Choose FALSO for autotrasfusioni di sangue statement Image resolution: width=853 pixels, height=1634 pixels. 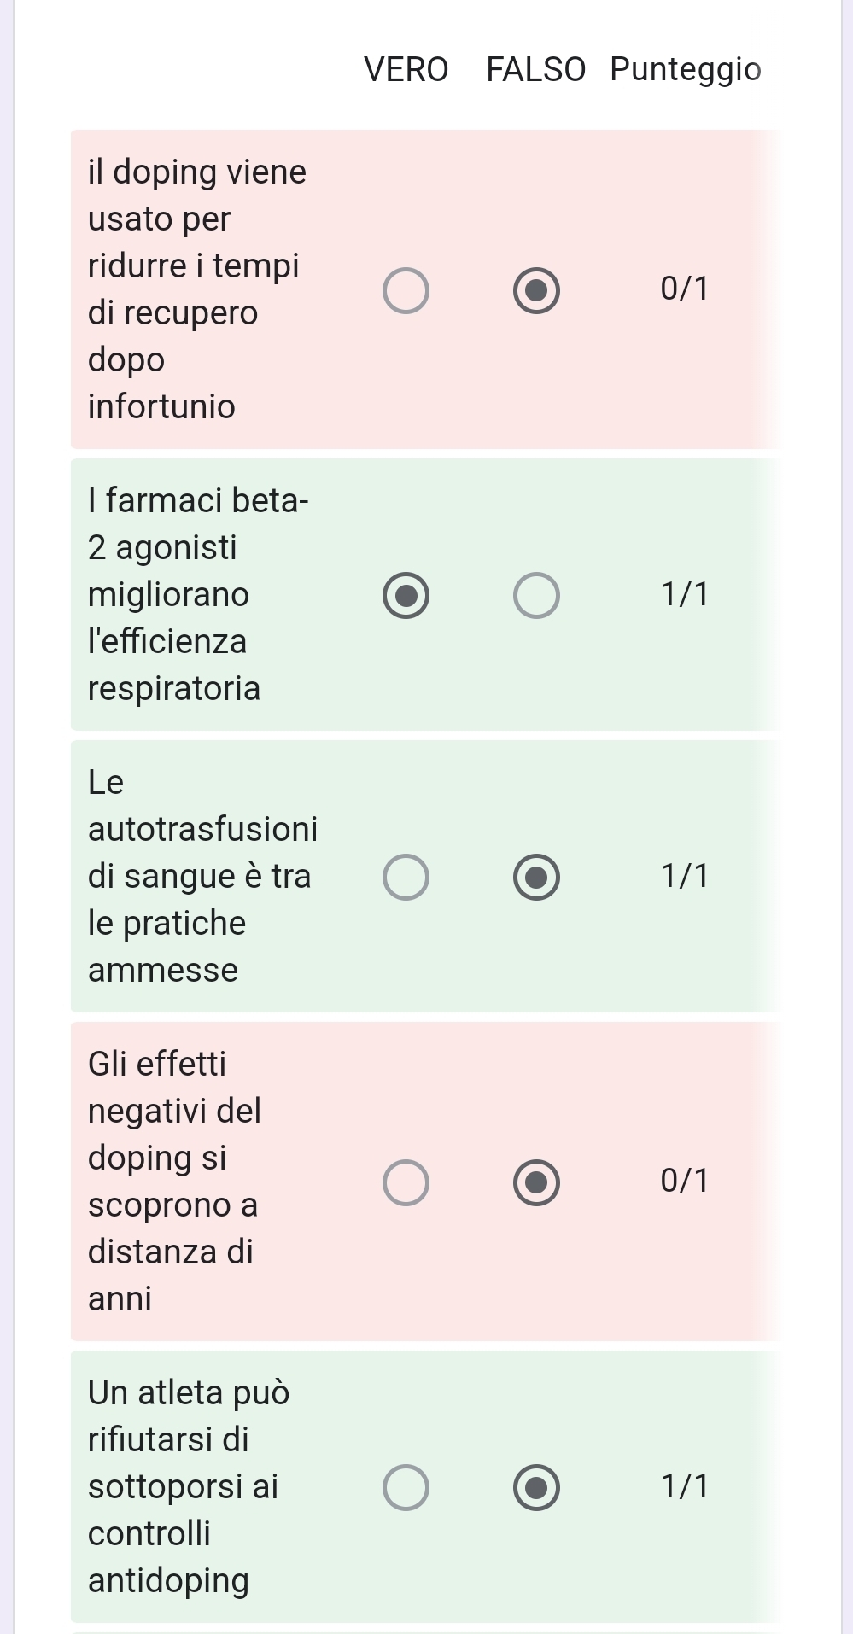point(536,877)
